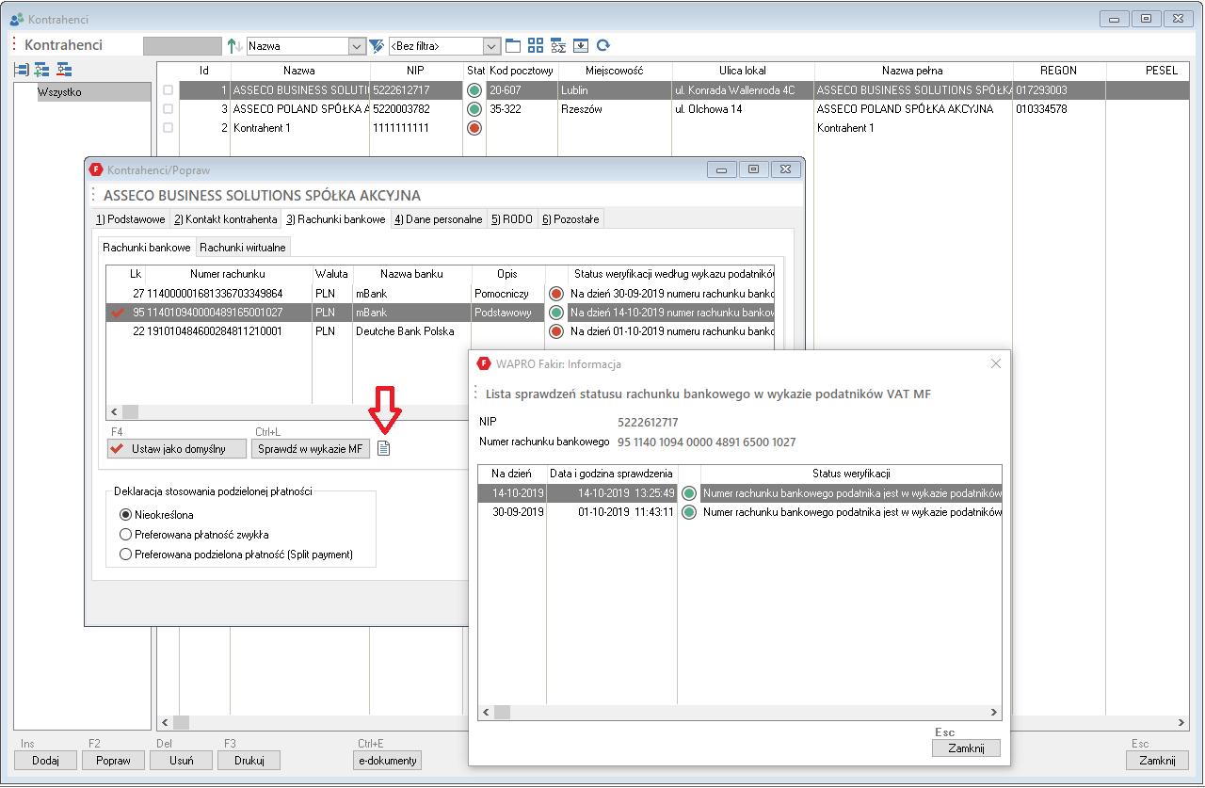Tick checkbox for ASSECO BUSINESS SOLUTIONS row

tap(168, 90)
